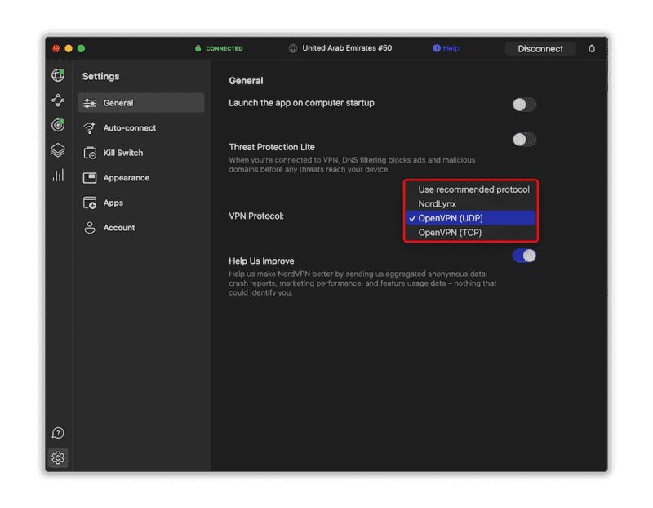Click the CONNECTED status text
The image size is (653, 508).
point(224,49)
